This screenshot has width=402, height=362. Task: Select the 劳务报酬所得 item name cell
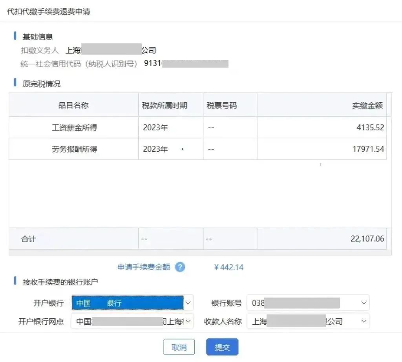(74, 149)
